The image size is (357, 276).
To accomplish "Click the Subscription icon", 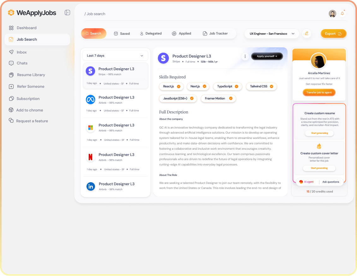I will [11, 99].
